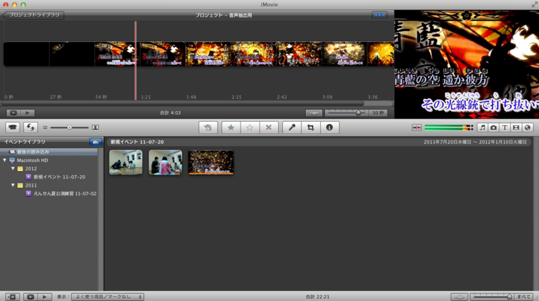This screenshot has width=539, height=301.
Task: Select first event clip of people sitting
Action: tap(126, 162)
